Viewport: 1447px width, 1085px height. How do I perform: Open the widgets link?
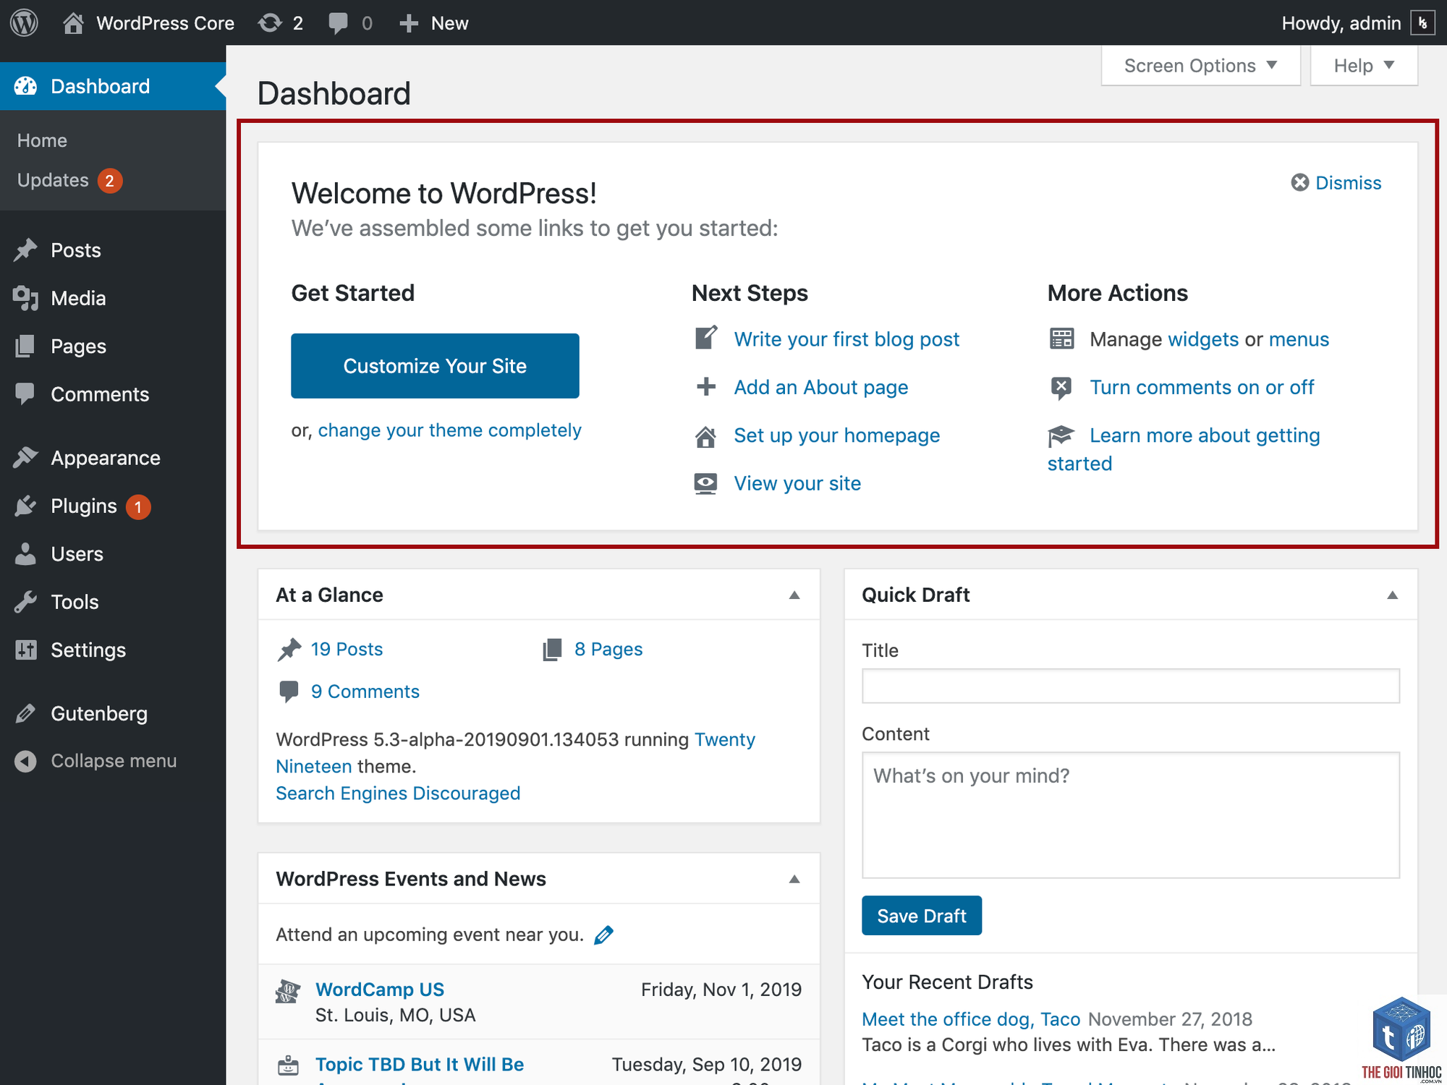tap(1203, 339)
